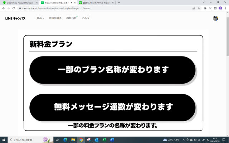Click the subtitle 一部の料金プランの名称が変わります。

113,125
